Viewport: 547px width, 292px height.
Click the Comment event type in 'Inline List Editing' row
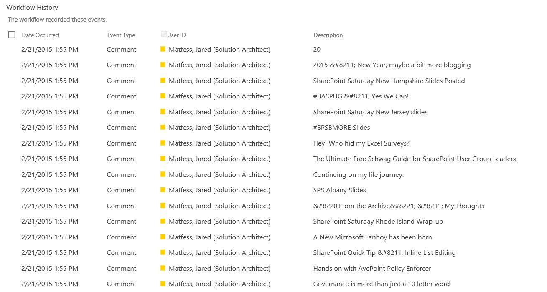pyautogui.click(x=121, y=253)
